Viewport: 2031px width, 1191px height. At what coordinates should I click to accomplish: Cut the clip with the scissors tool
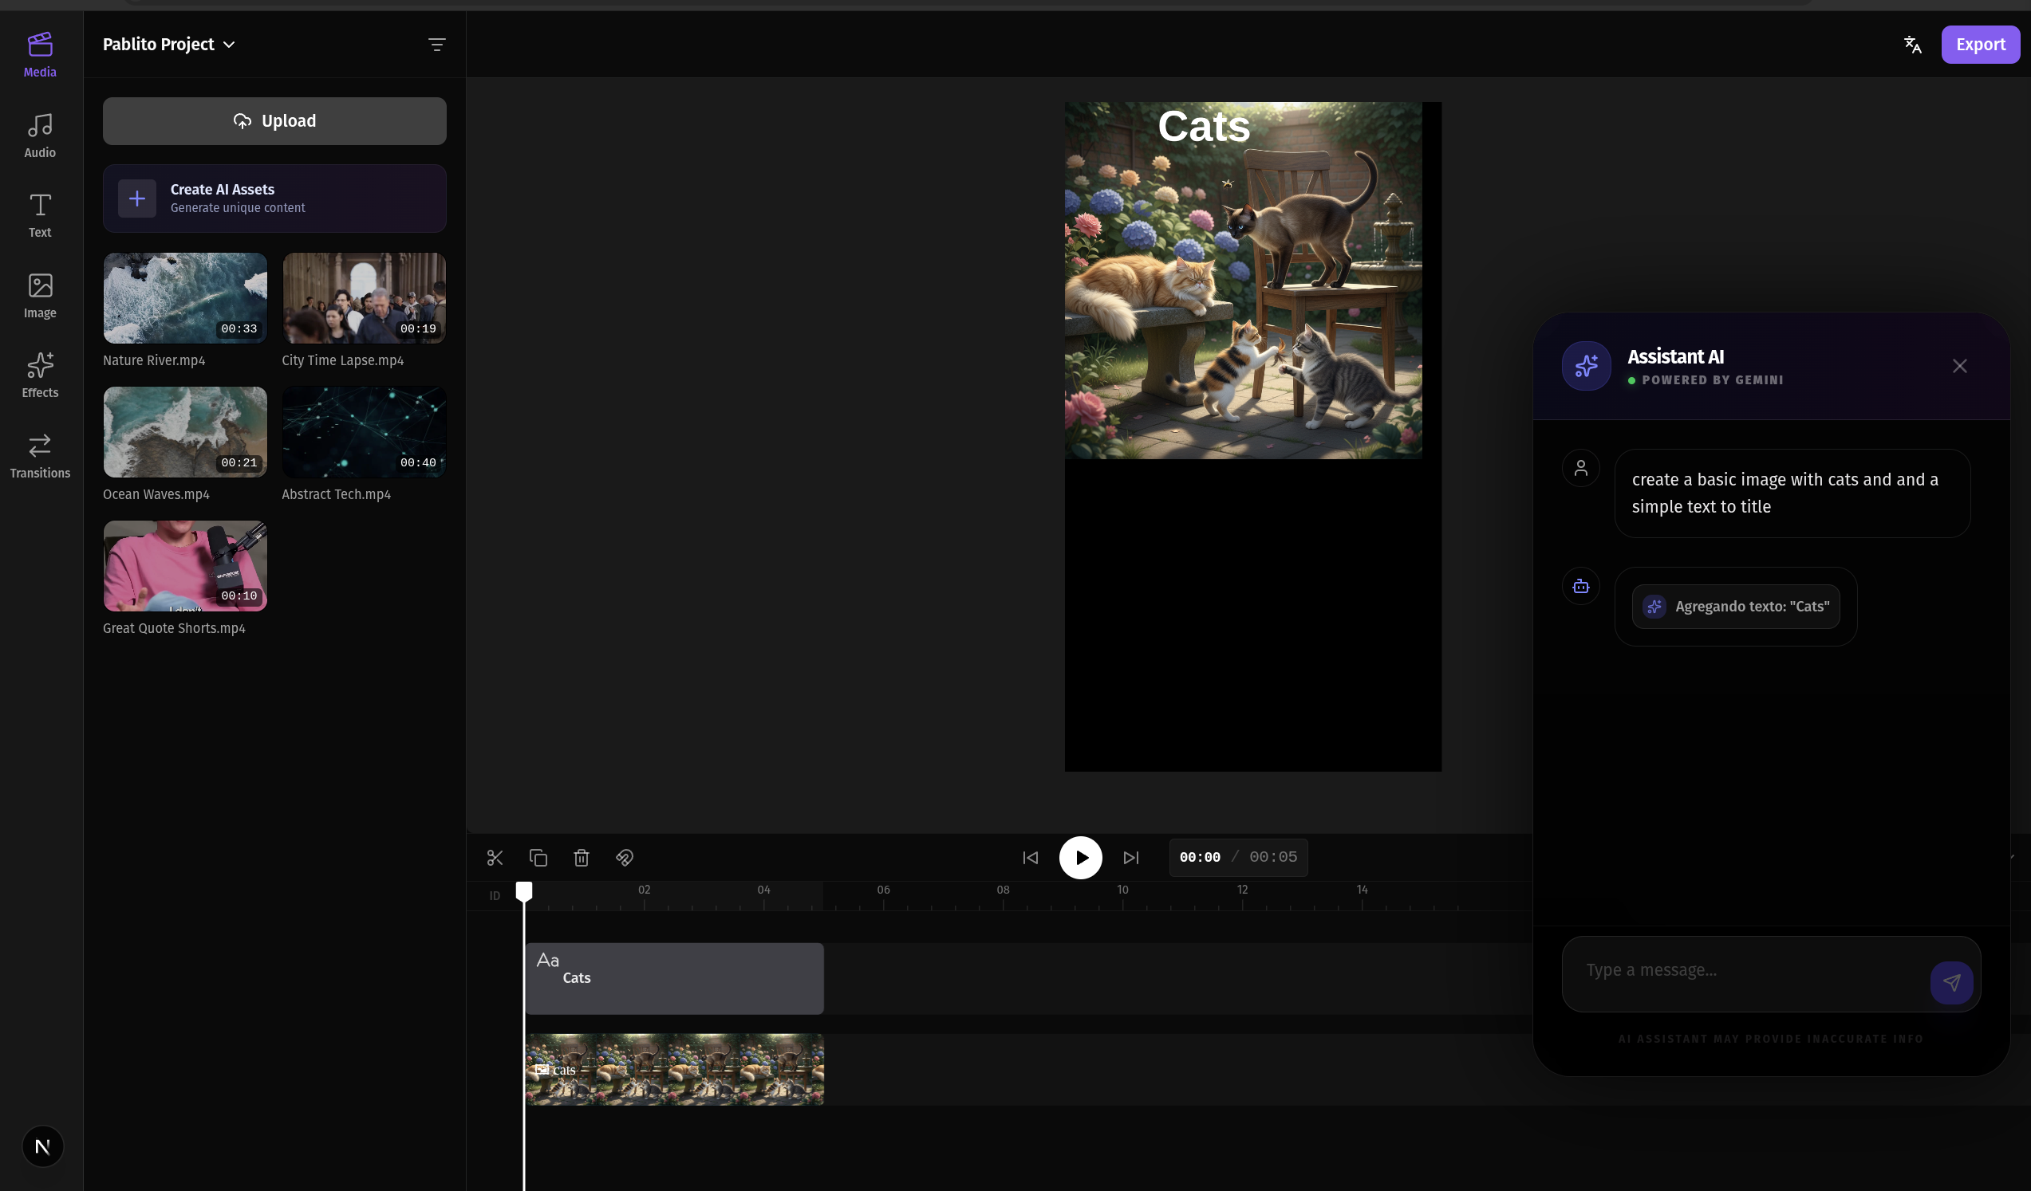(x=495, y=858)
